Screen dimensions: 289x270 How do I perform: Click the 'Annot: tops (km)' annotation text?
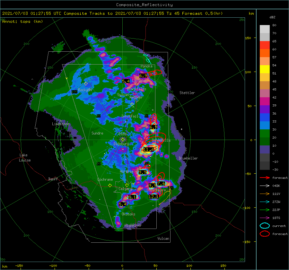(x=22, y=22)
